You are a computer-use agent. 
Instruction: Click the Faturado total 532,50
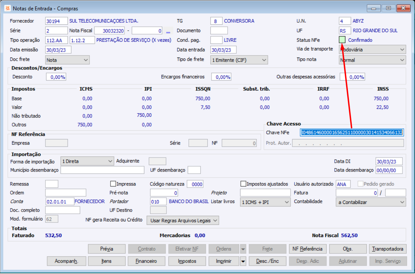coord(53,235)
